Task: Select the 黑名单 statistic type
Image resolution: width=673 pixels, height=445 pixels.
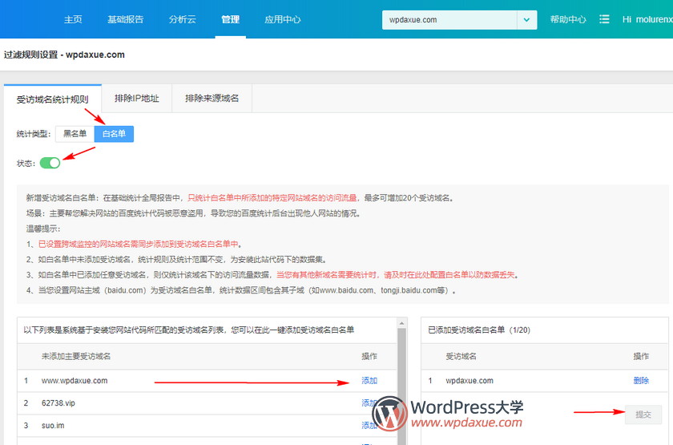Action: coord(75,134)
